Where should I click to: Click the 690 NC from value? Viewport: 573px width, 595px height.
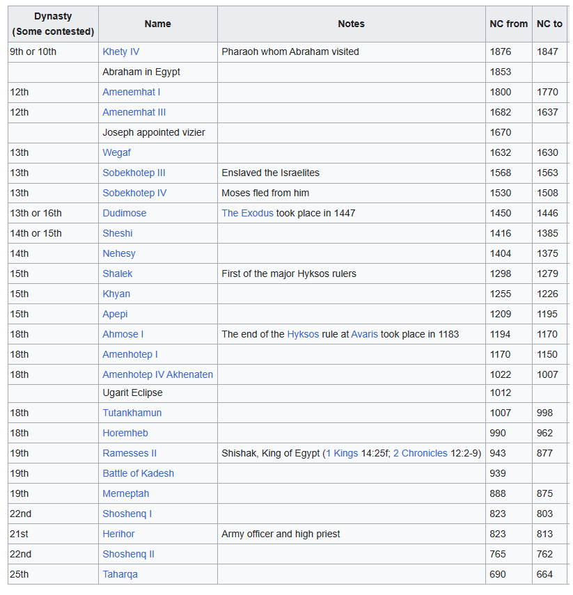tap(498, 574)
